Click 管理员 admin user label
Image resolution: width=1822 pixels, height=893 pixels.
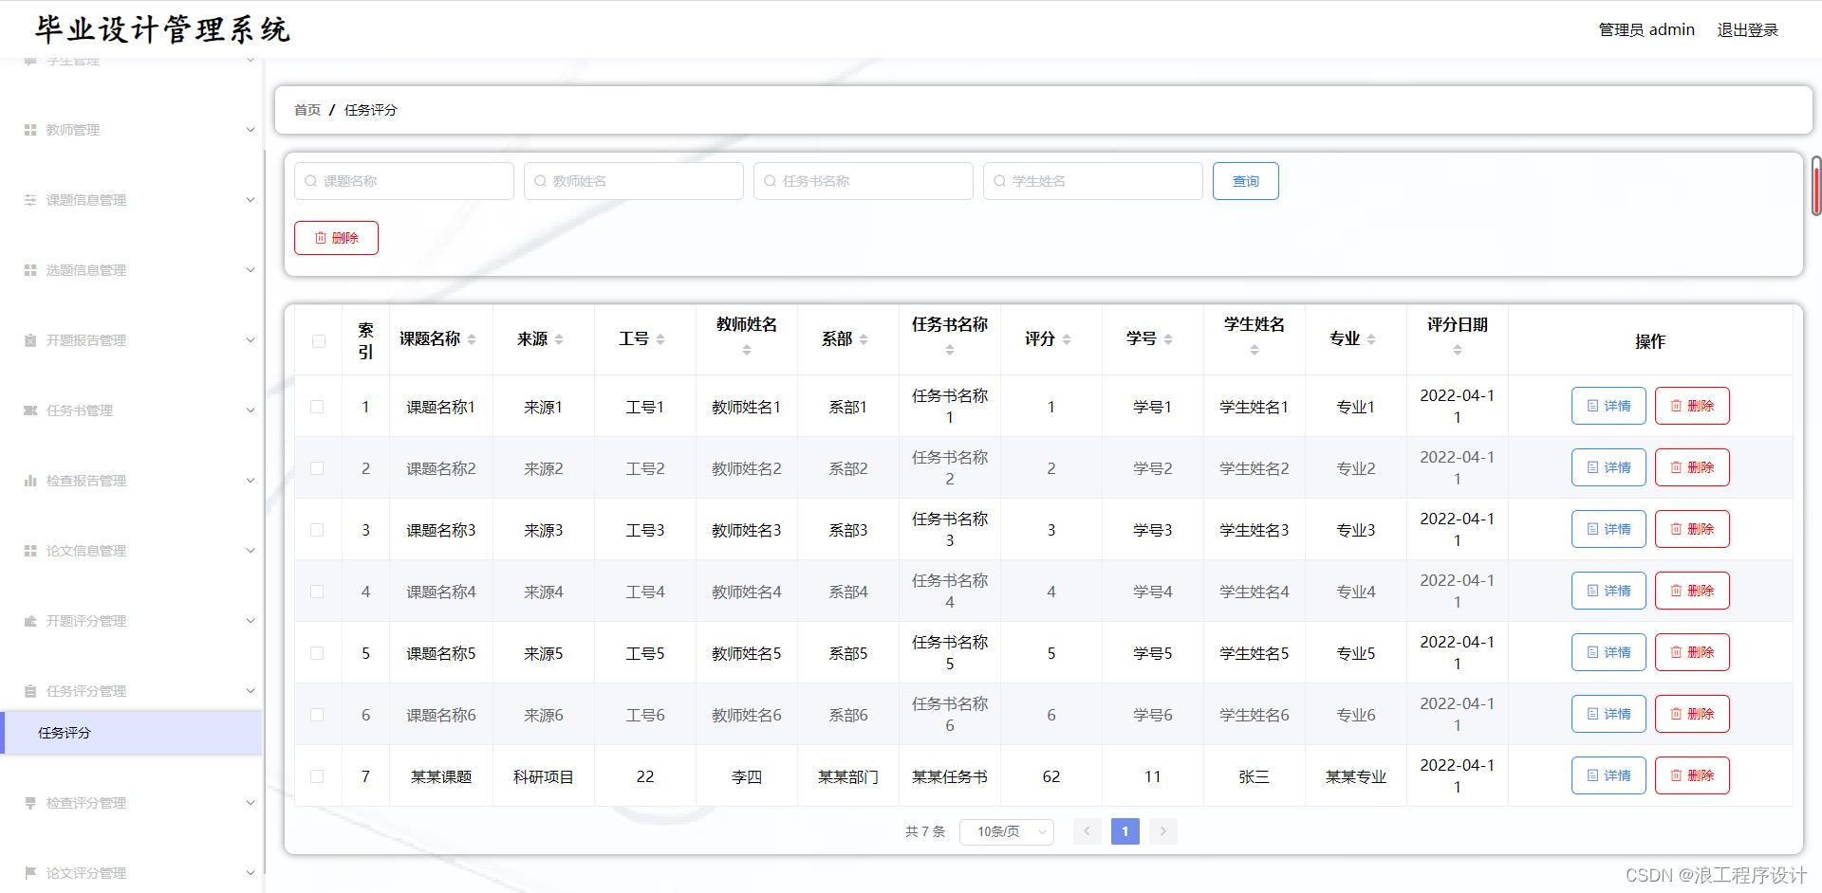point(1646,30)
